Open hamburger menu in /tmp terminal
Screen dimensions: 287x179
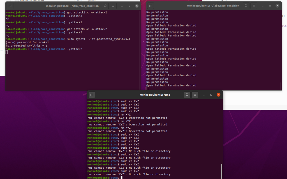[x=195, y=95]
